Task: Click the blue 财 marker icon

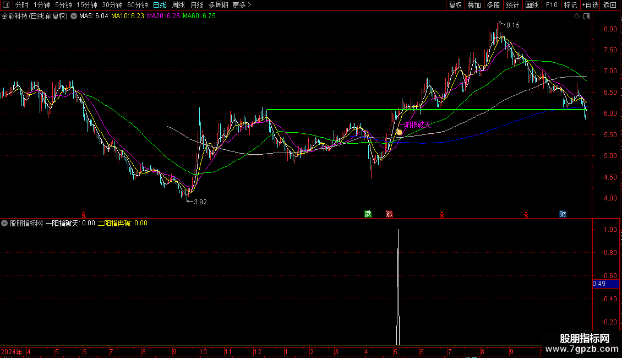Action: point(563,214)
